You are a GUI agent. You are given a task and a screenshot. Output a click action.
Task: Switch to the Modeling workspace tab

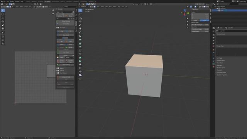[34, 2]
